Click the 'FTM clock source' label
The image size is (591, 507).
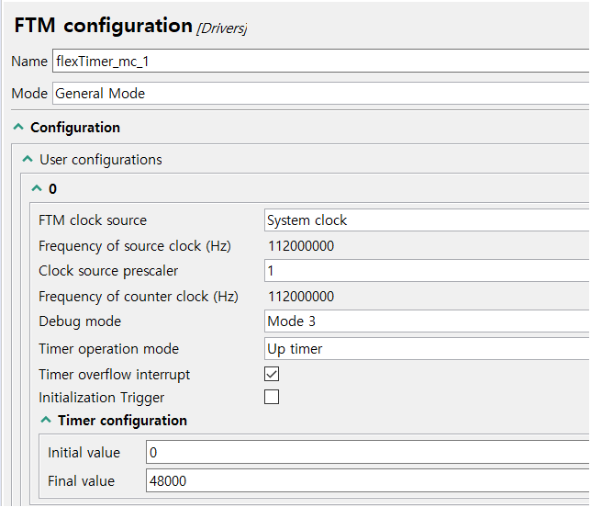click(x=93, y=220)
